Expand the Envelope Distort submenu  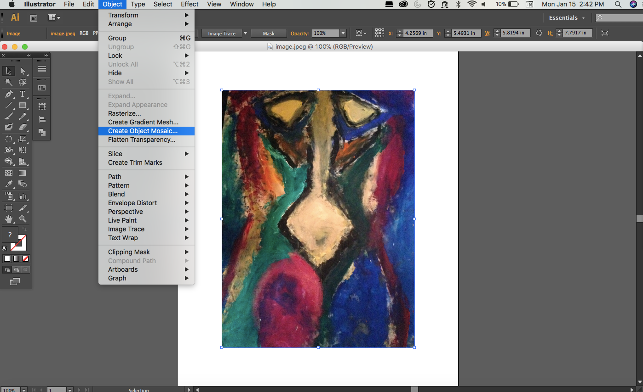[146, 203]
